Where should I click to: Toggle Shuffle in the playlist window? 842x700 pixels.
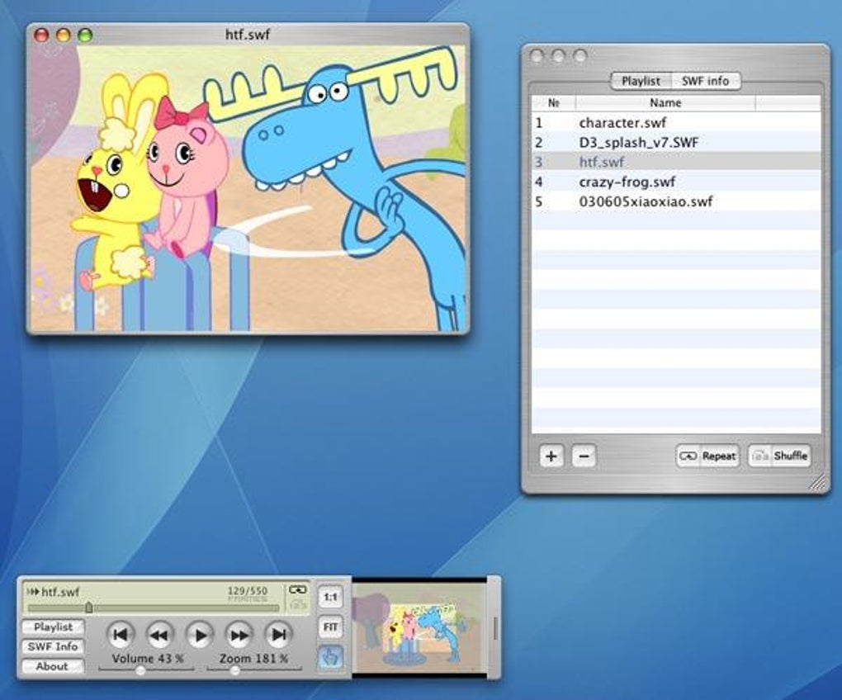(779, 456)
